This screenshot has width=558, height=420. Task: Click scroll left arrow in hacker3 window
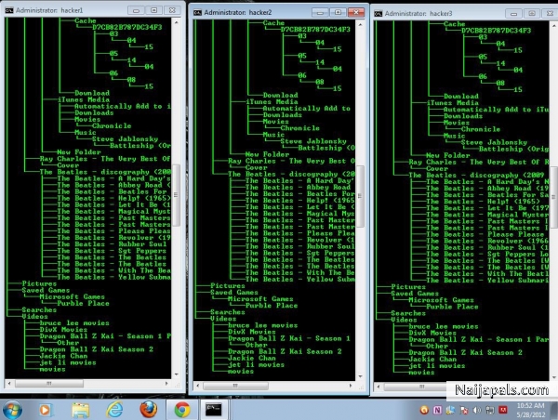[x=379, y=387]
